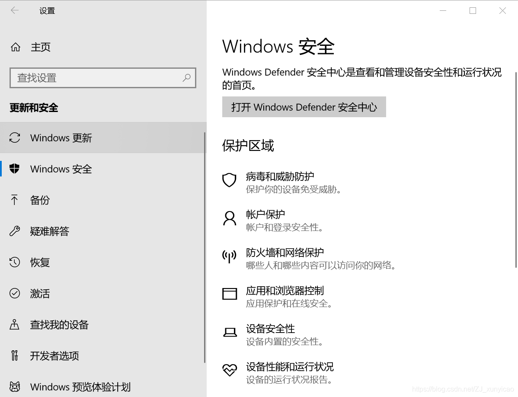
Task: Click the Windows 更新 refresh icon
Action: [15, 138]
